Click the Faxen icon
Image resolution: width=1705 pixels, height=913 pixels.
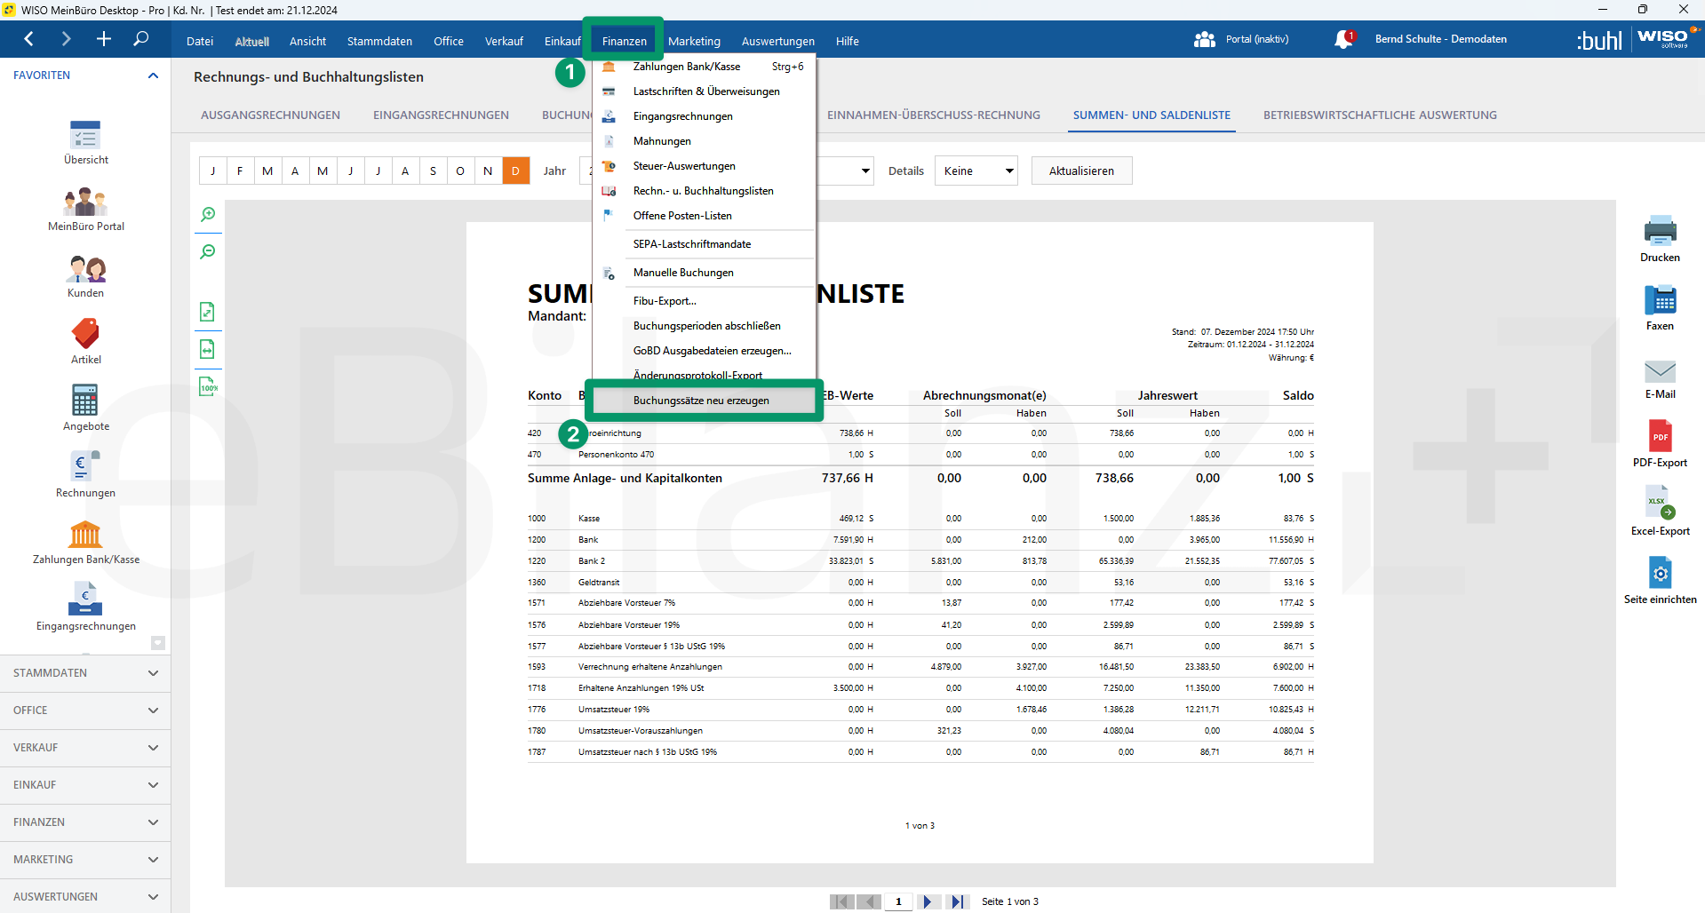pyautogui.click(x=1660, y=307)
